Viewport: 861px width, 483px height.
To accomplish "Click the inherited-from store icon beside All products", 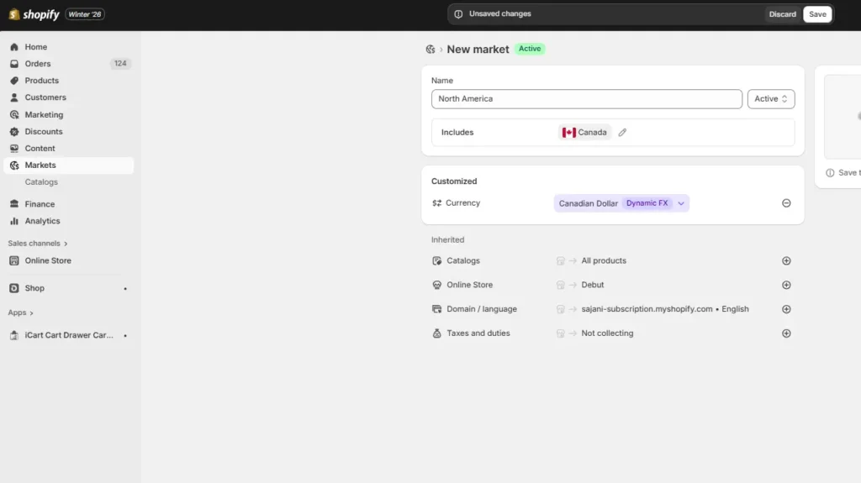I will [x=560, y=260].
